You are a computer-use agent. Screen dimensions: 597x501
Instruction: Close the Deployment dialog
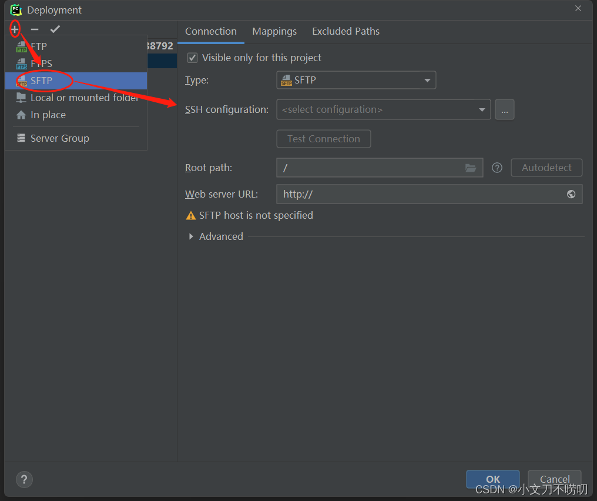pos(578,8)
